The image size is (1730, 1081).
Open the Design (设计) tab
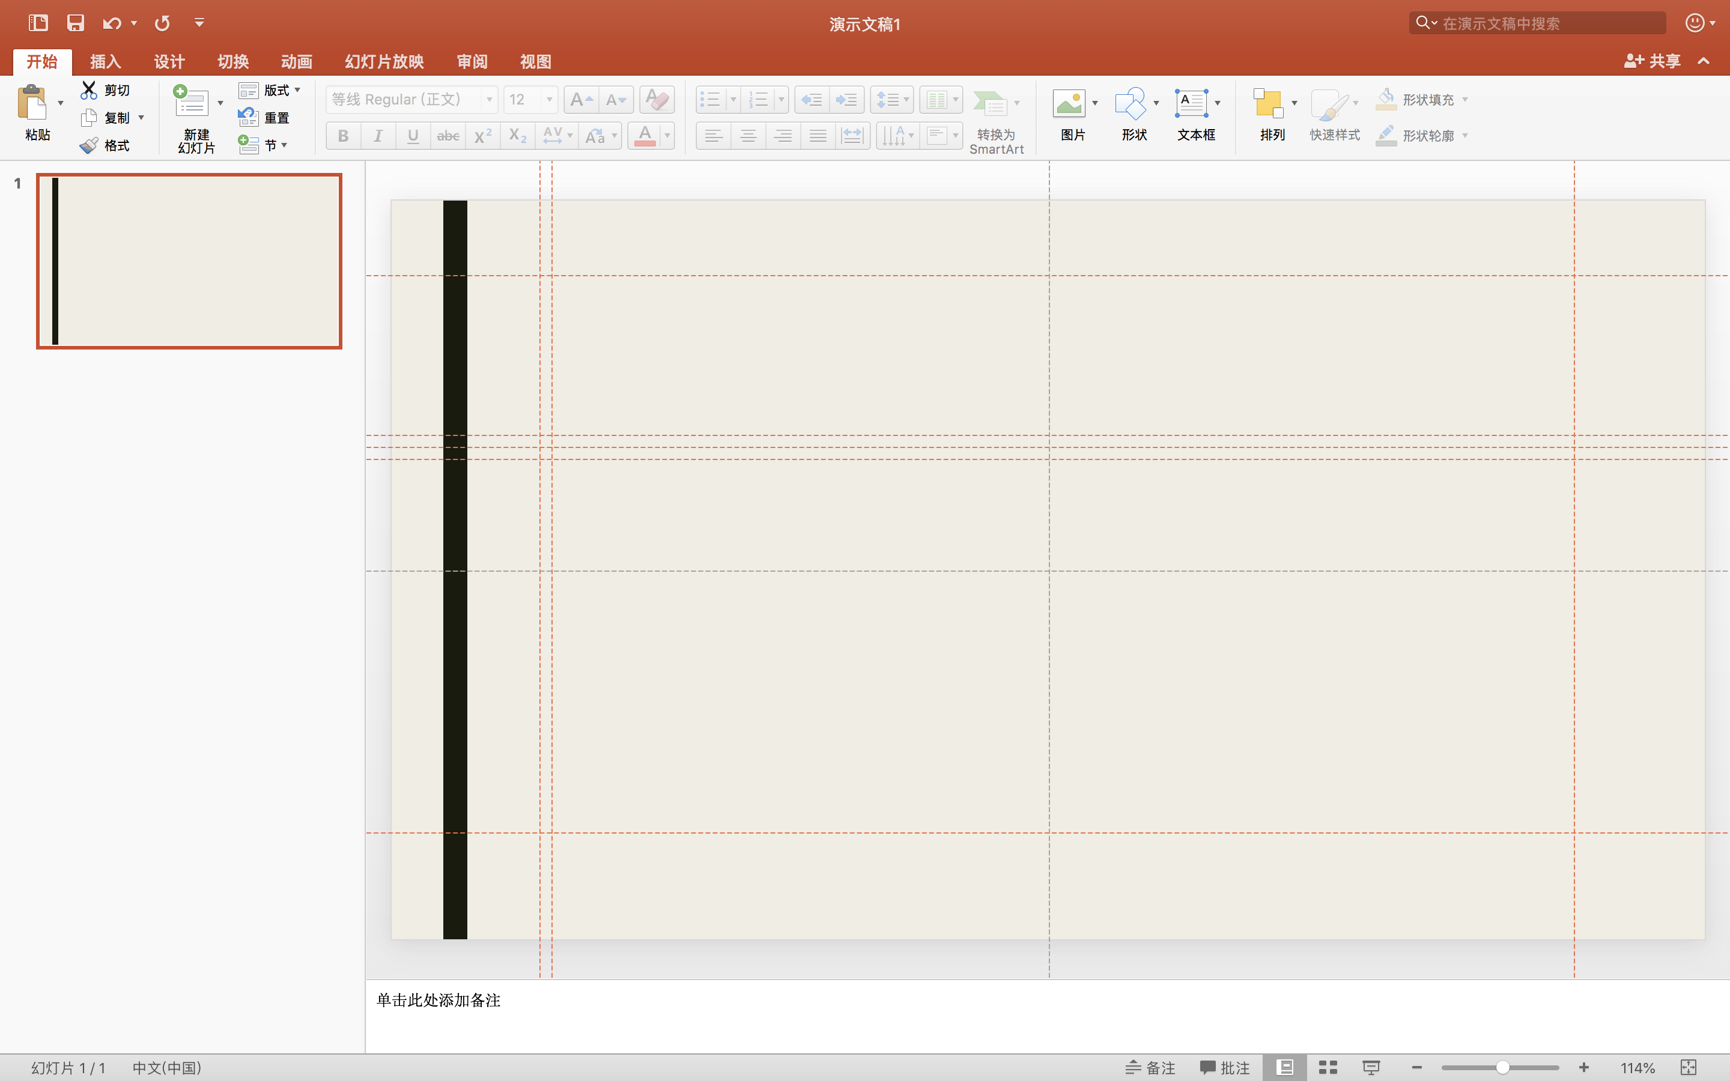[169, 61]
